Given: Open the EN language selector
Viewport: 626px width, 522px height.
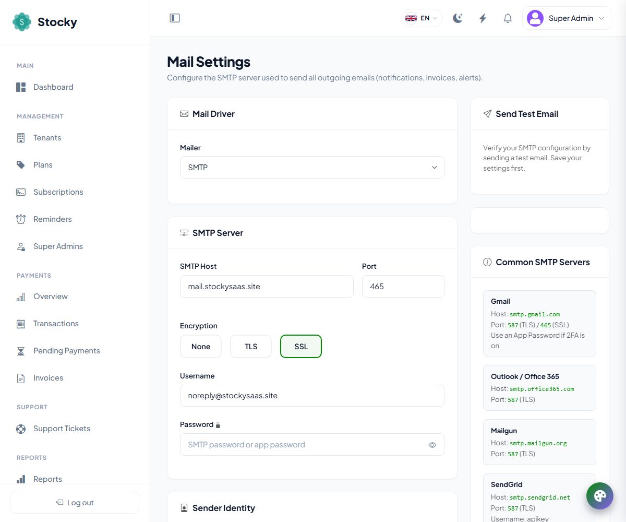Looking at the screenshot, I should coord(422,18).
